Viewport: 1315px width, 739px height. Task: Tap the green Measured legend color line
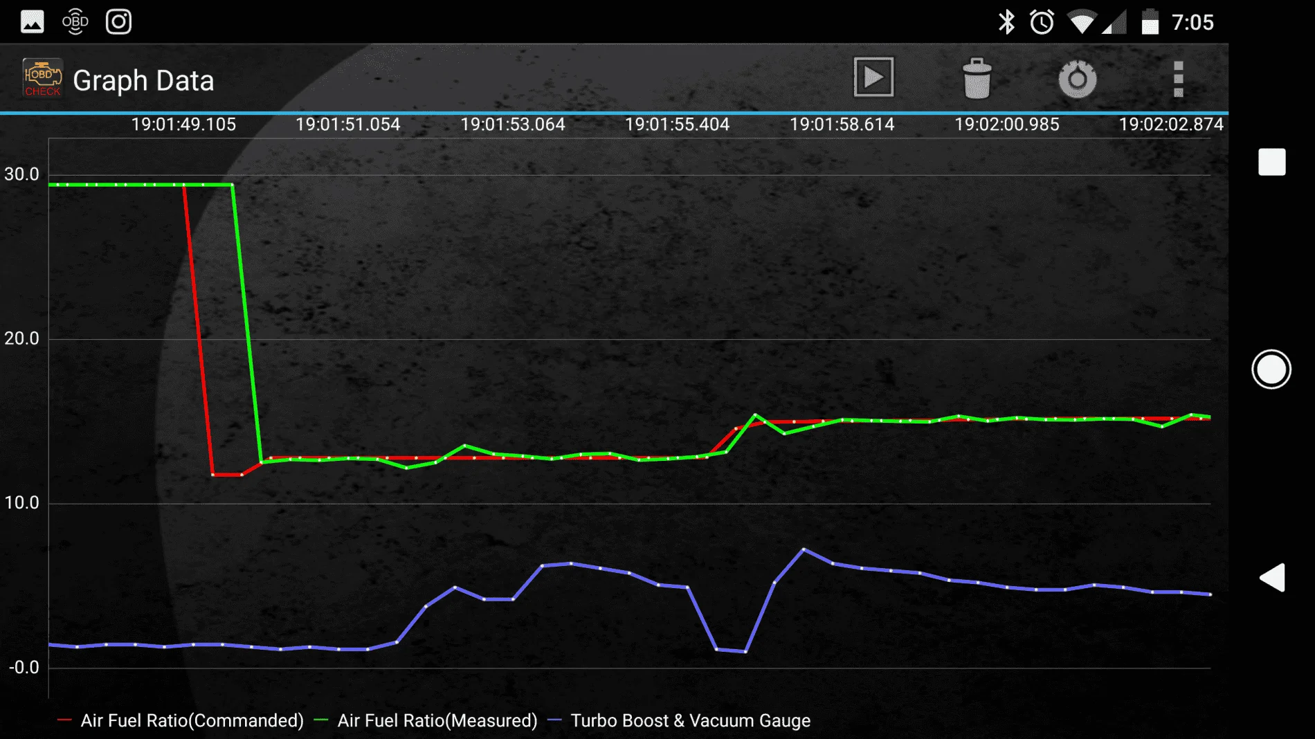321,720
